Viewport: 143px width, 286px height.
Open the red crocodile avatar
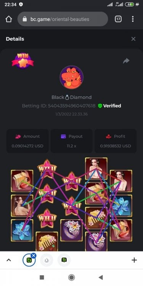(72, 77)
